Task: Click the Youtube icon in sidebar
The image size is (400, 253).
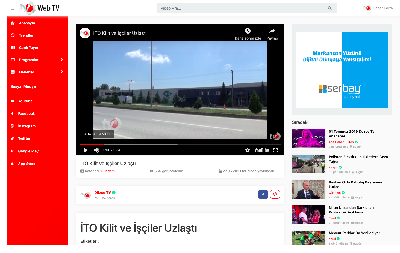Action: coord(12,101)
